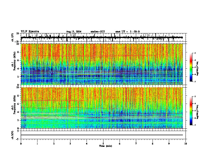209x161 pixels.
Task: Click the time axis tick label "7"
Action: 136,144
